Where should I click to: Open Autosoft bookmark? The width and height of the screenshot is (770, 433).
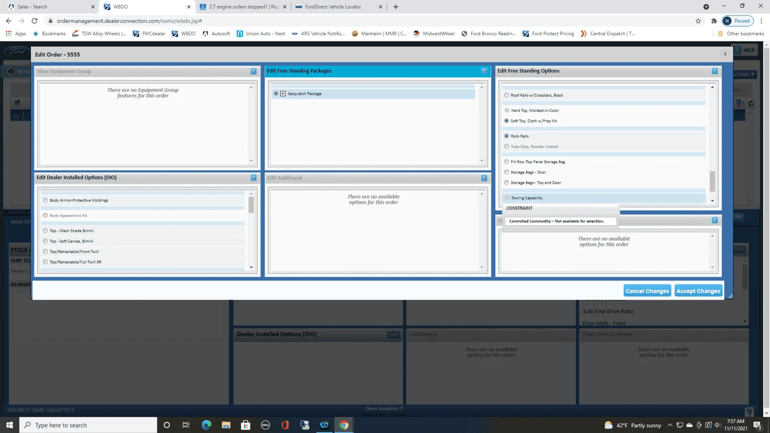216,34
